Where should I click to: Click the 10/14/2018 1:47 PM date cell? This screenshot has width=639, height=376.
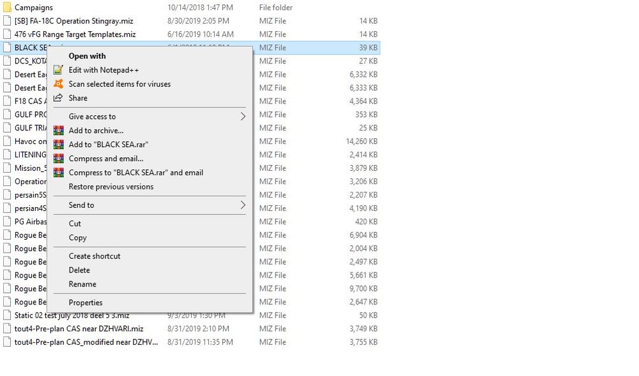coord(200,7)
